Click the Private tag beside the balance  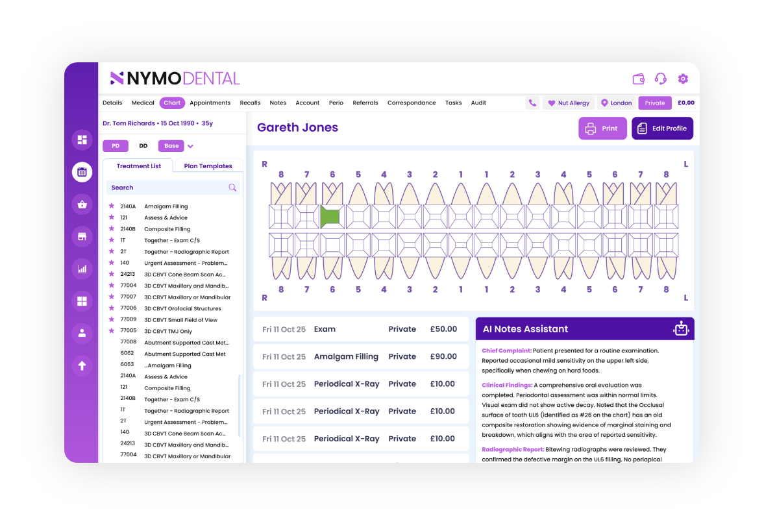[x=655, y=103]
